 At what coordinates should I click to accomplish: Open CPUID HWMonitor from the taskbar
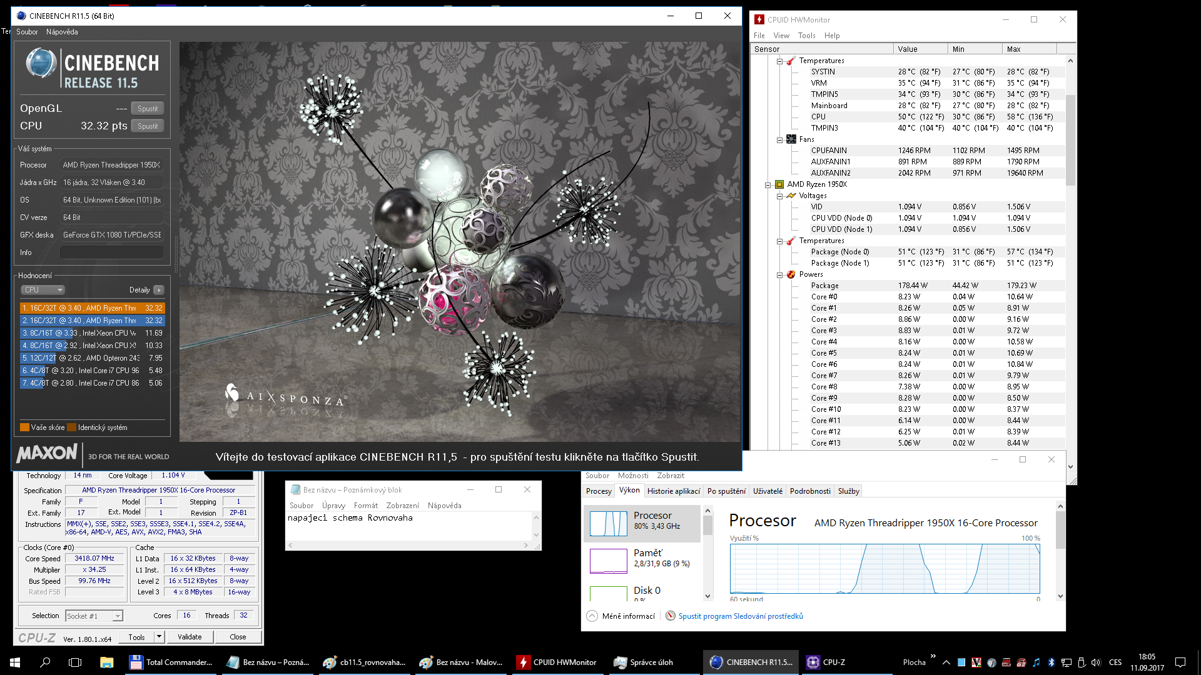[x=557, y=662]
